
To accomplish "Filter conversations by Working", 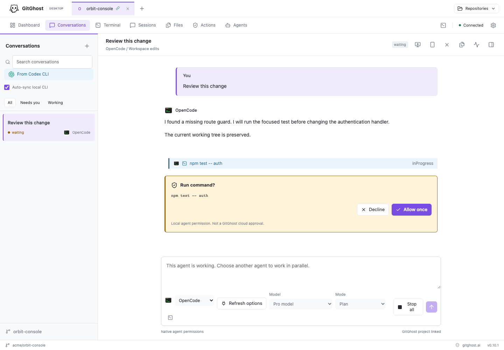I will click(55, 103).
